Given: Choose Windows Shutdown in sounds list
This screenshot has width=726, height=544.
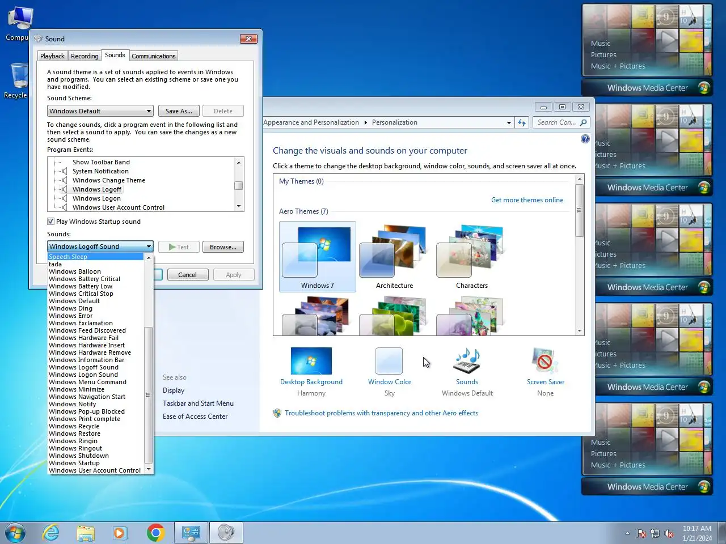Looking at the screenshot, I should coord(79,456).
